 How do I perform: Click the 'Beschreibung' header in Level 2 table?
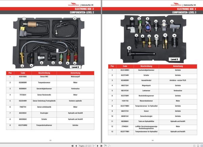(x=44, y=73)
